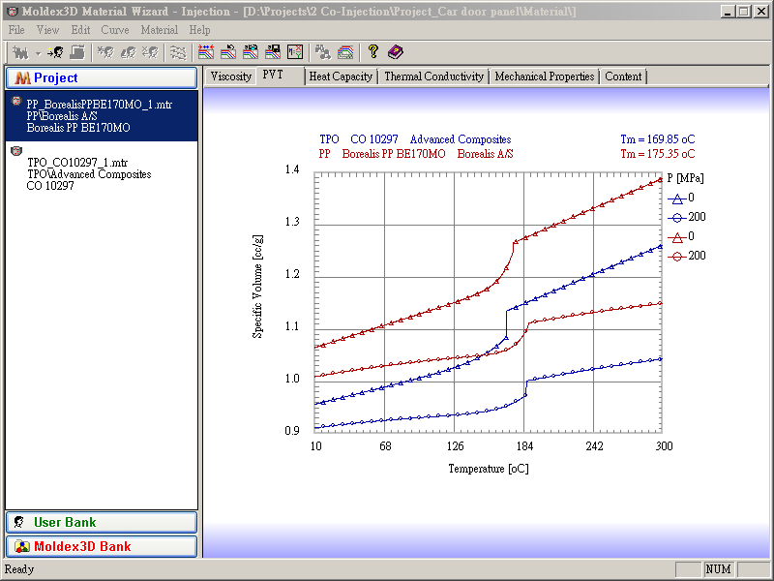This screenshot has width=774, height=581.
Task: Switch to the Heat Capacity tab
Action: pyautogui.click(x=341, y=76)
